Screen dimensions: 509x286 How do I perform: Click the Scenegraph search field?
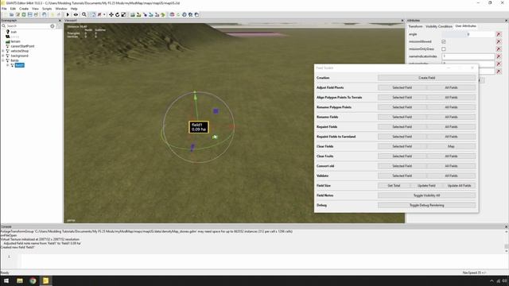(28, 26)
